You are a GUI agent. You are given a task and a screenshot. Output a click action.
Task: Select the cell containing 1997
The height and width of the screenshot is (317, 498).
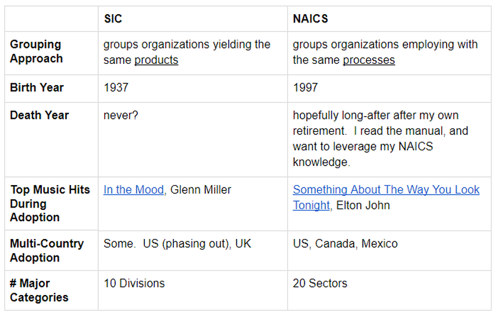click(389, 89)
